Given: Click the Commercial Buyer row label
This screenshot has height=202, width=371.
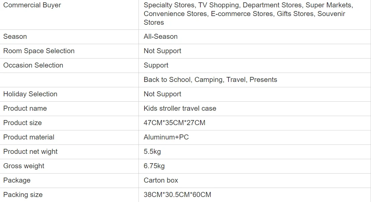Looking at the screenshot, I should 32,5.
